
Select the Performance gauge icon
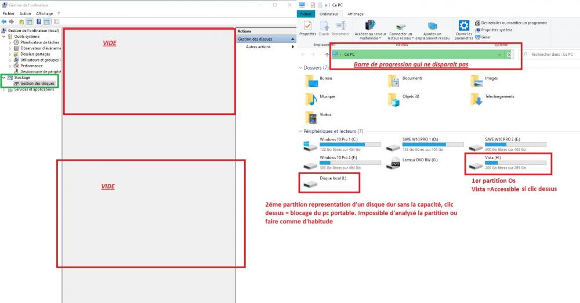pos(16,66)
